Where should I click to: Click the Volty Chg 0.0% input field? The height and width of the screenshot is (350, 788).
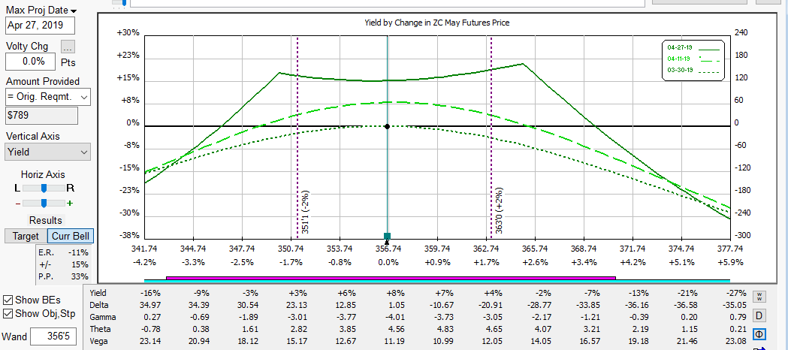tap(30, 62)
